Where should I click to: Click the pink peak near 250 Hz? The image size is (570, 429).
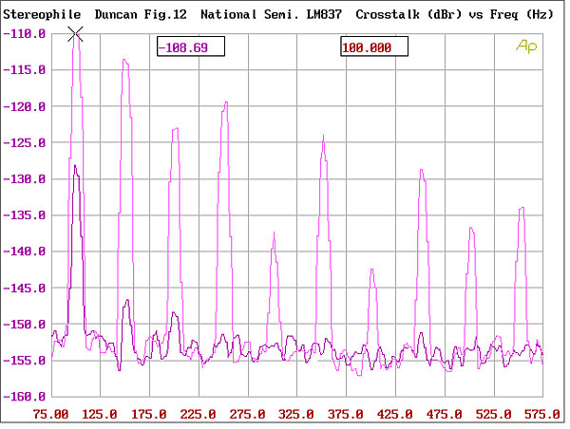pos(226,103)
